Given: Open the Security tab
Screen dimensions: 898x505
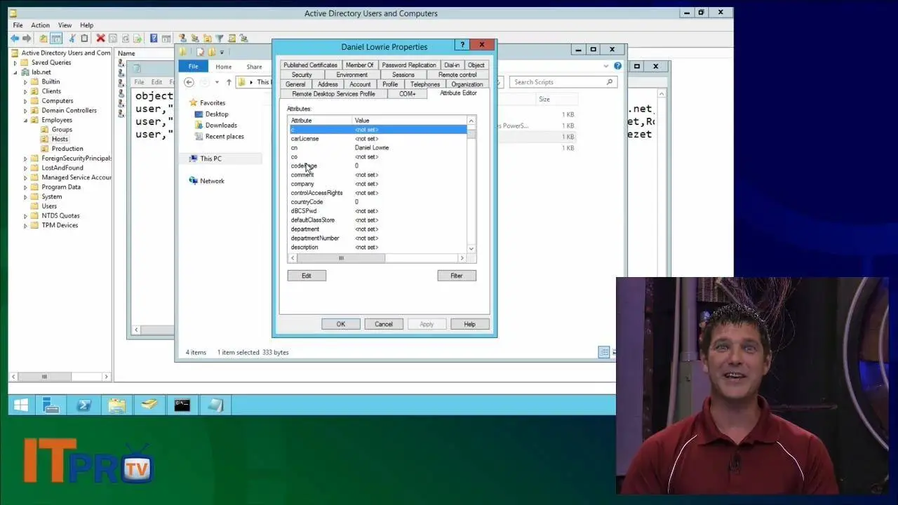Looking at the screenshot, I should (302, 75).
